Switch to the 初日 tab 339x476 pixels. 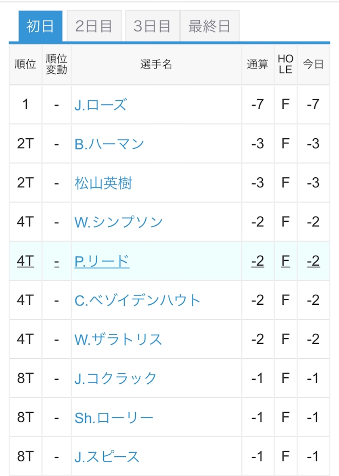point(40,26)
